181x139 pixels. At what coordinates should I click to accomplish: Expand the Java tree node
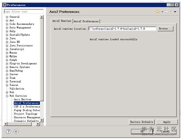[x=7, y=38]
